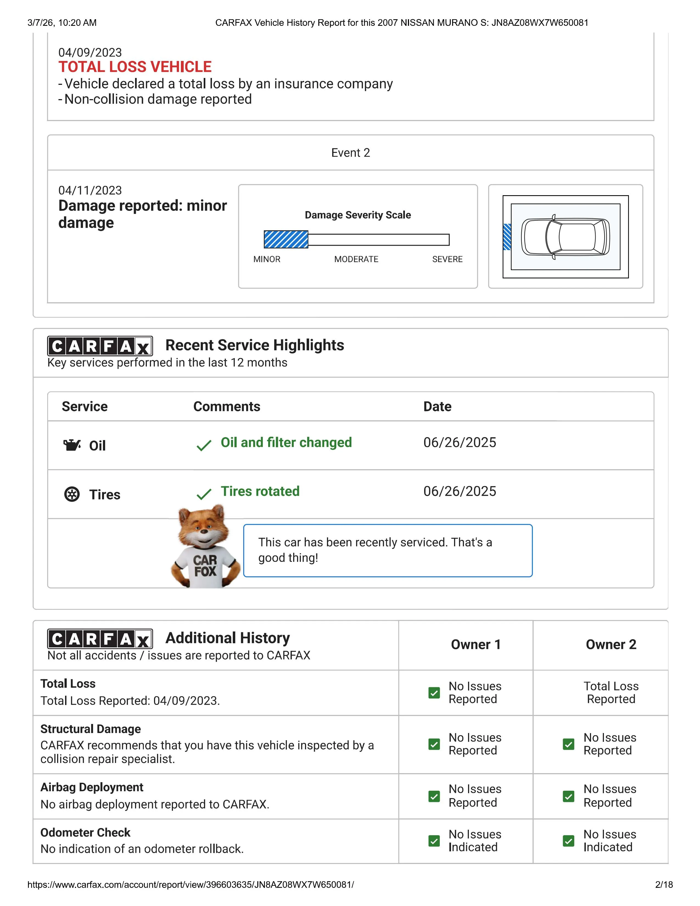
Task: Click the Car Fox speech bubble message
Action: click(x=387, y=550)
